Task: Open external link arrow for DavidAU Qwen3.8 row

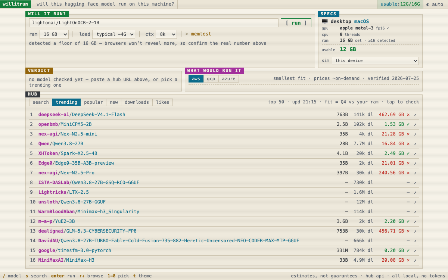Action: coord(415,241)
